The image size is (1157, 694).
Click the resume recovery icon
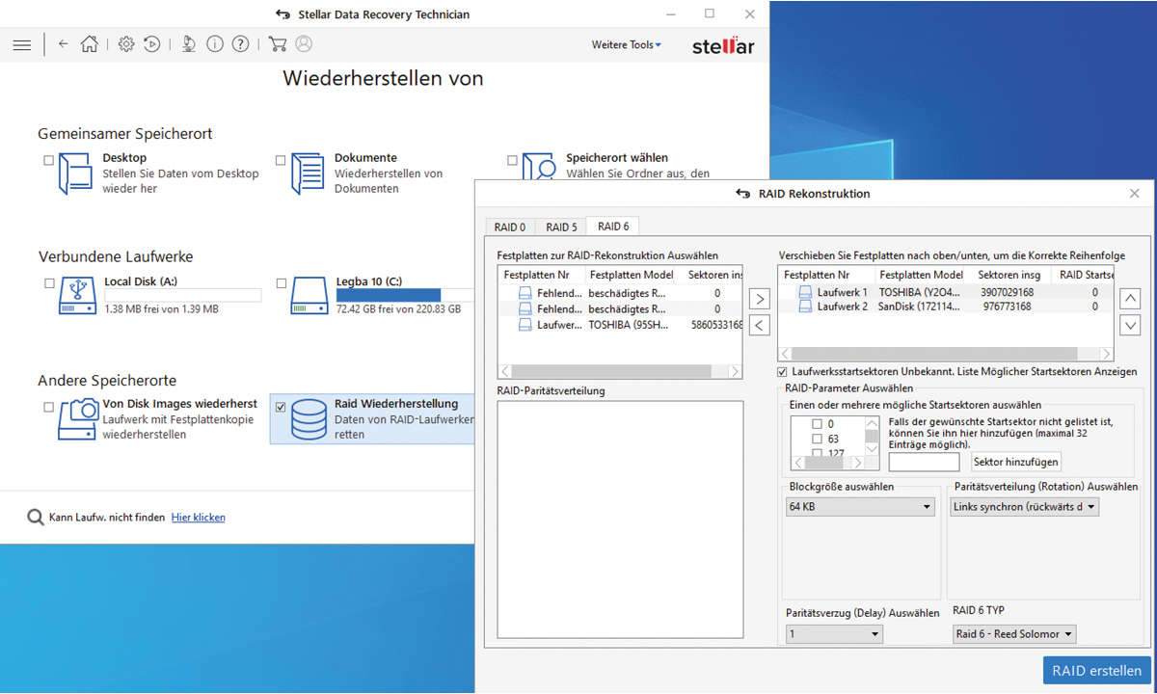pos(152,44)
